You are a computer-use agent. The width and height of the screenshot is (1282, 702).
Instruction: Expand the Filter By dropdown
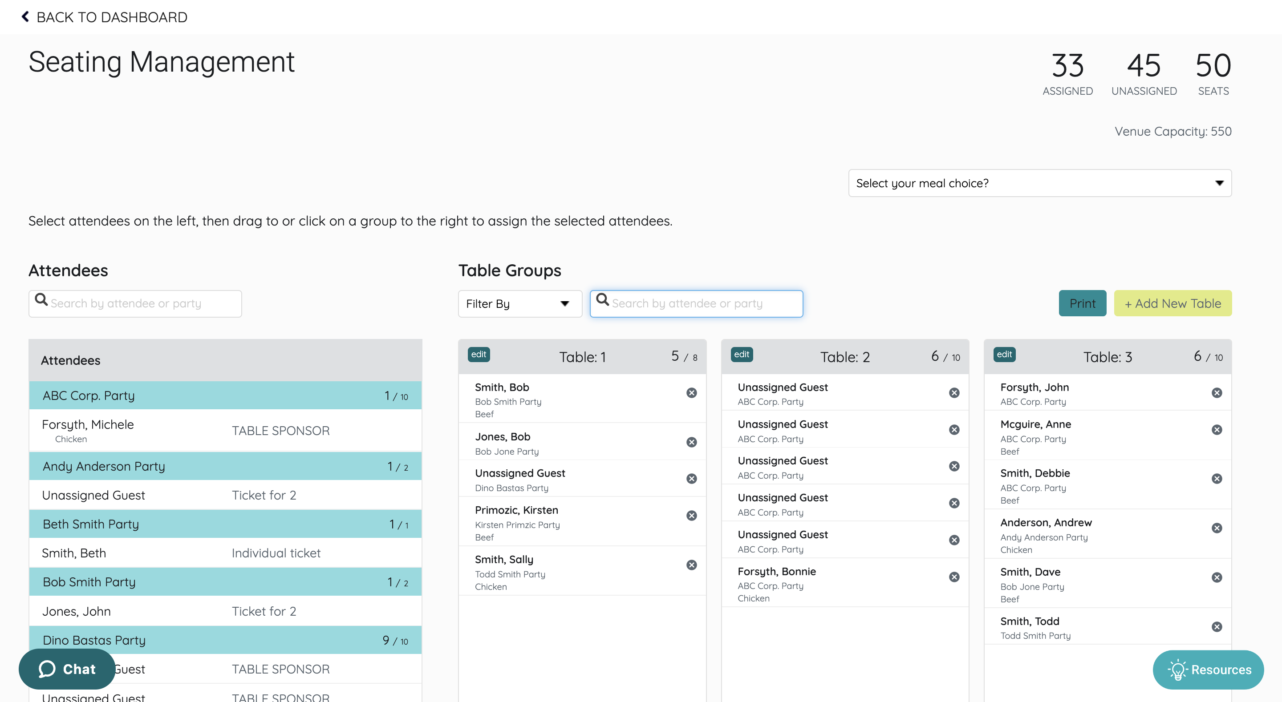(x=519, y=303)
